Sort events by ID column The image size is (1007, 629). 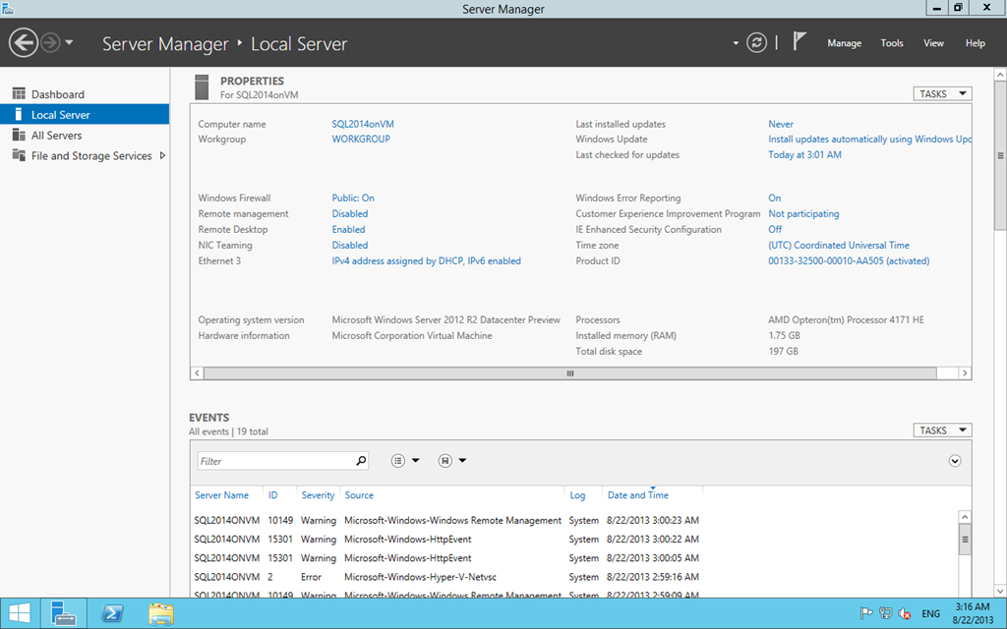click(273, 495)
